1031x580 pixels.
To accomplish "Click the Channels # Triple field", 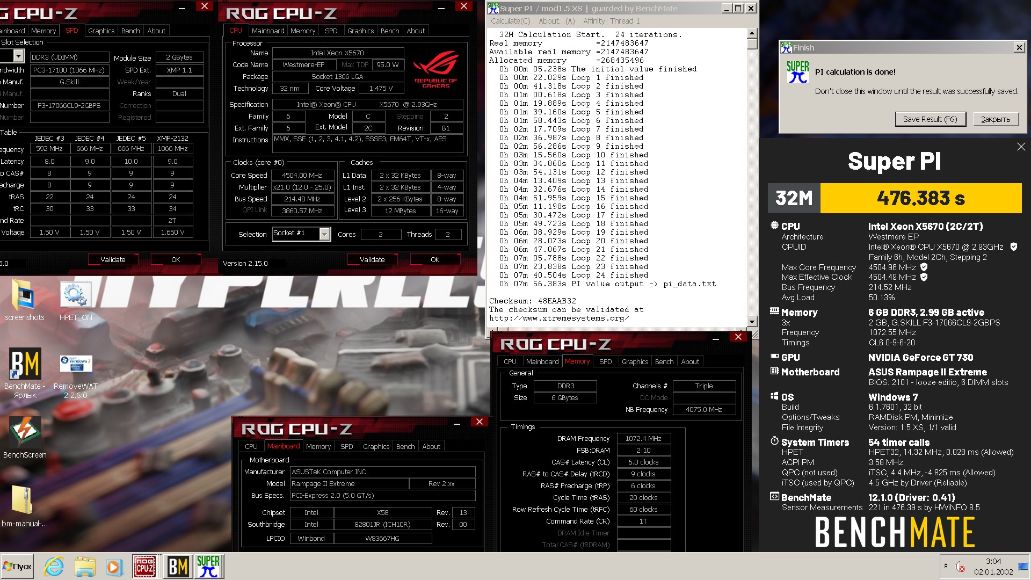I will pyautogui.click(x=704, y=386).
